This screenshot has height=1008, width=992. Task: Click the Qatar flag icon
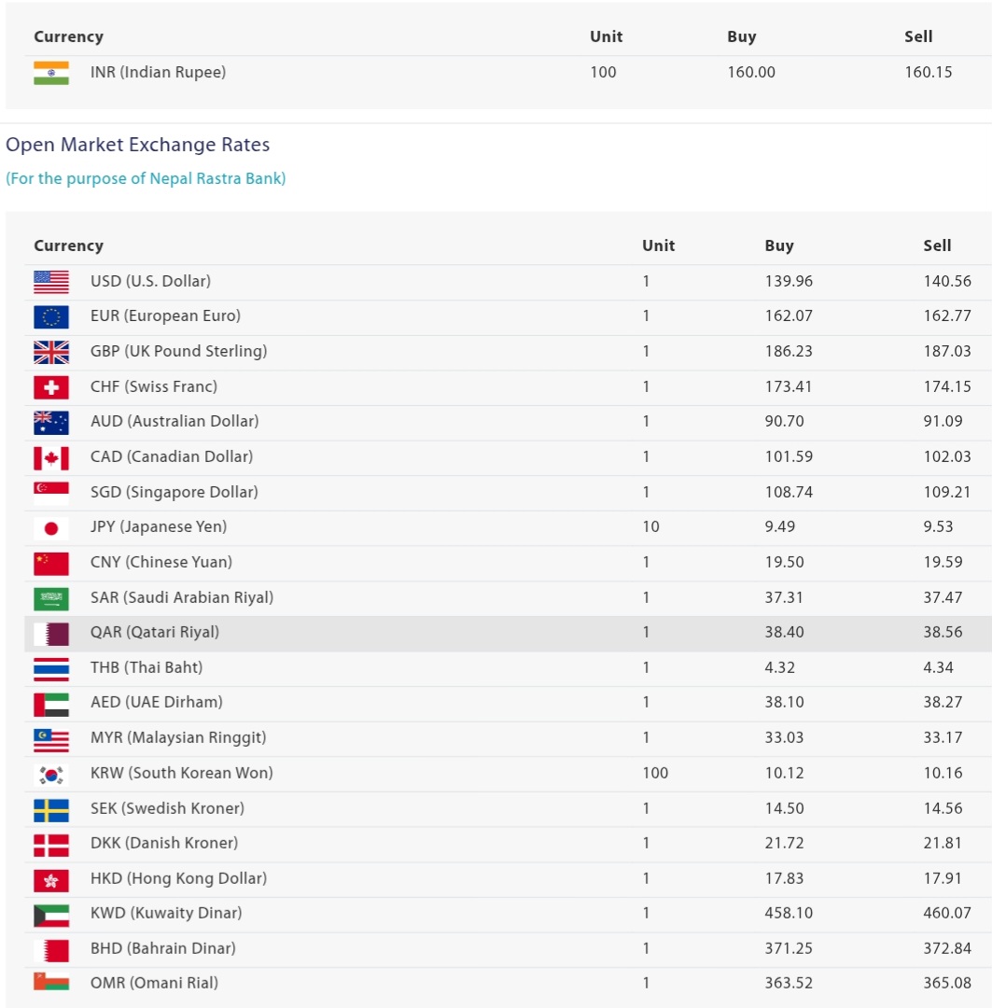click(x=51, y=634)
